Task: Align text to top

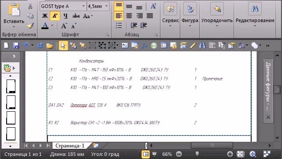Action: point(119,6)
